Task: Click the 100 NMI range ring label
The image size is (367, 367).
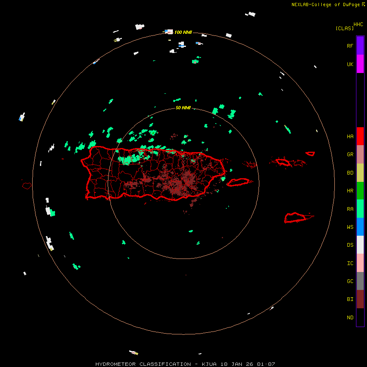Action: click(x=183, y=32)
